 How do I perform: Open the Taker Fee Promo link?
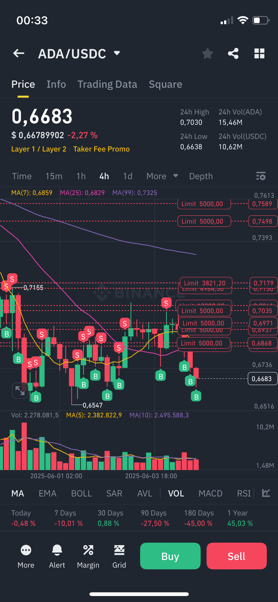coord(101,149)
